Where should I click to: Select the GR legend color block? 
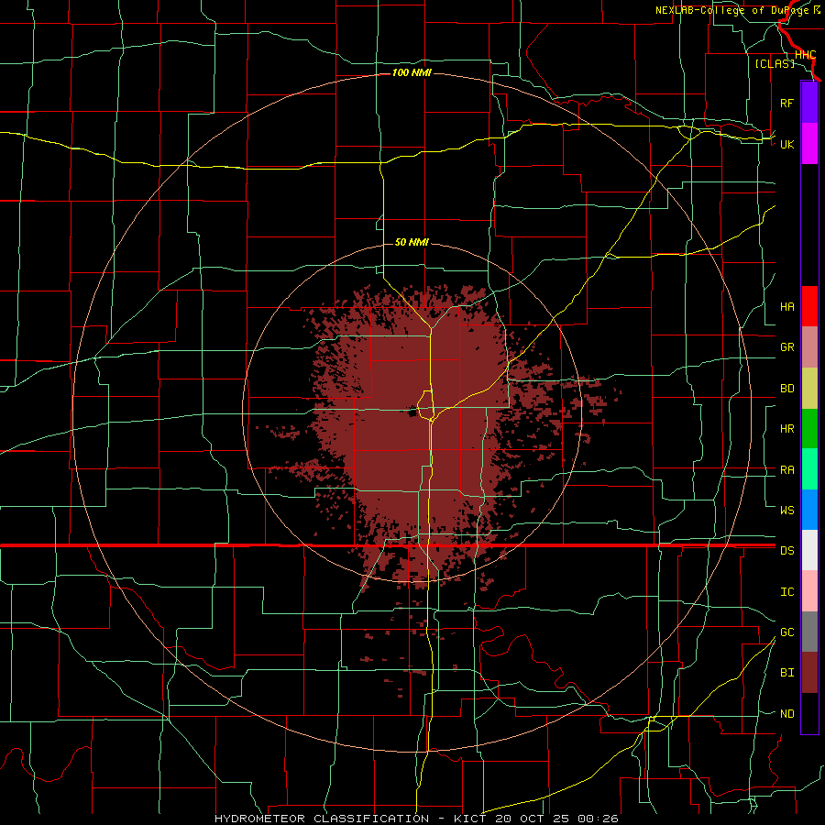(x=809, y=347)
